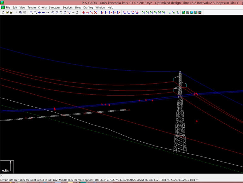Create a new project with the New icon
The width and height of the screenshot is (243, 183).
coord(3,12)
